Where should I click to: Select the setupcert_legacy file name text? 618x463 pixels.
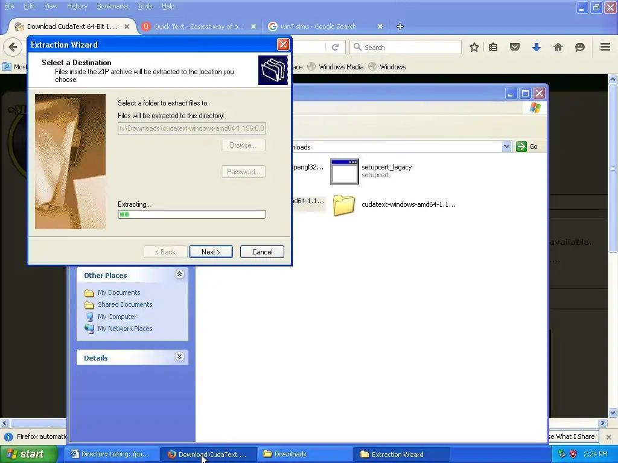point(387,167)
